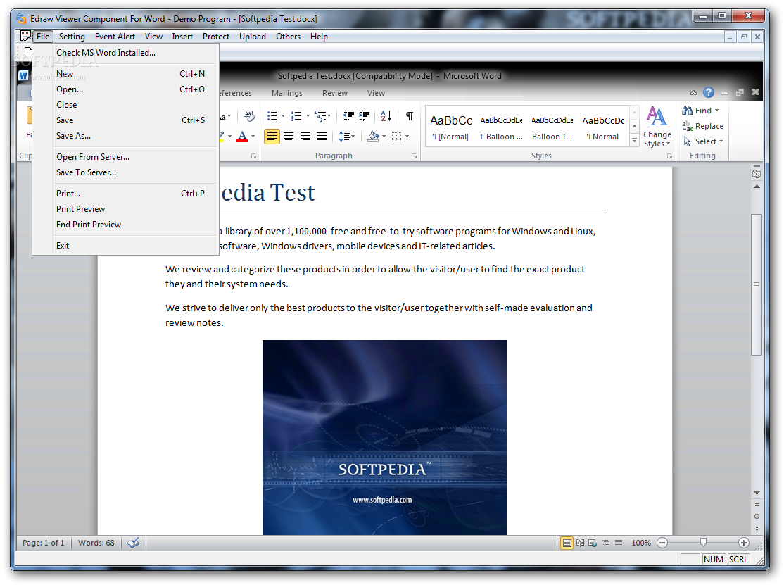The image size is (784, 585).
Task: Open font color dropdown arrow
Action: [253, 136]
